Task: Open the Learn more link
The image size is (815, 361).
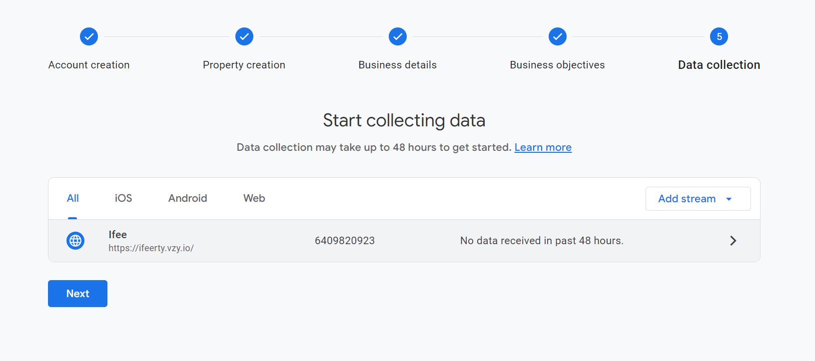Action: pyautogui.click(x=543, y=147)
